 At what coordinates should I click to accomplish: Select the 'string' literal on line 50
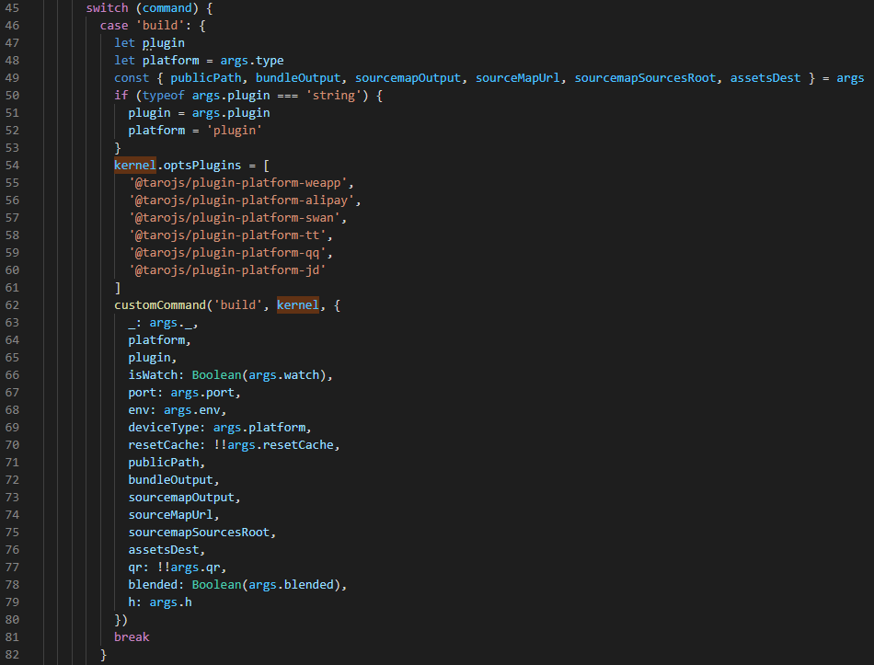pyautogui.click(x=333, y=96)
